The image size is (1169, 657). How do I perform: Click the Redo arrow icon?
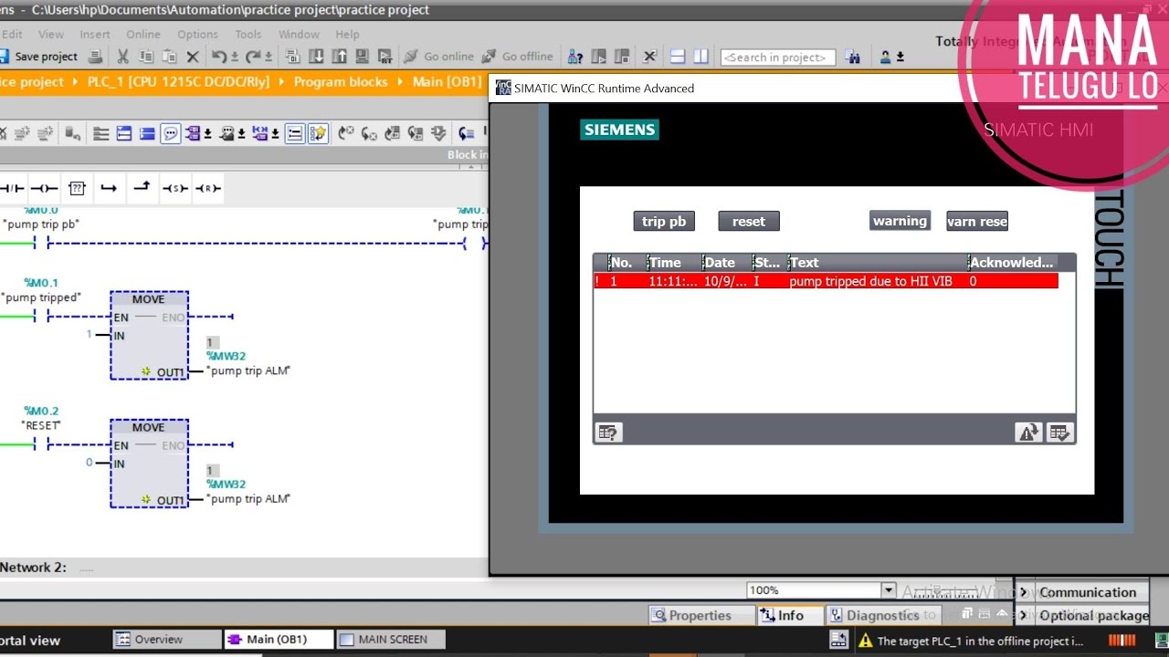coord(253,57)
